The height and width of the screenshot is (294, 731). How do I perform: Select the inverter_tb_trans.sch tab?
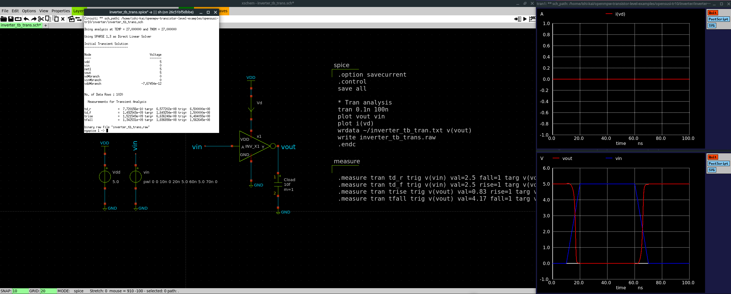click(21, 25)
